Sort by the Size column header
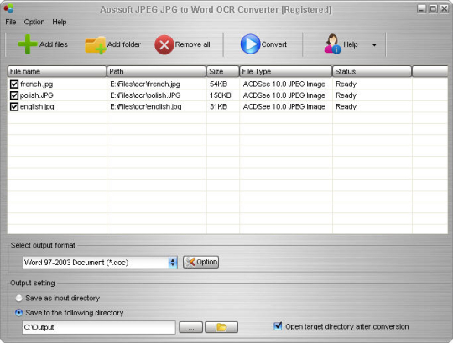453x343 pixels. pos(222,71)
